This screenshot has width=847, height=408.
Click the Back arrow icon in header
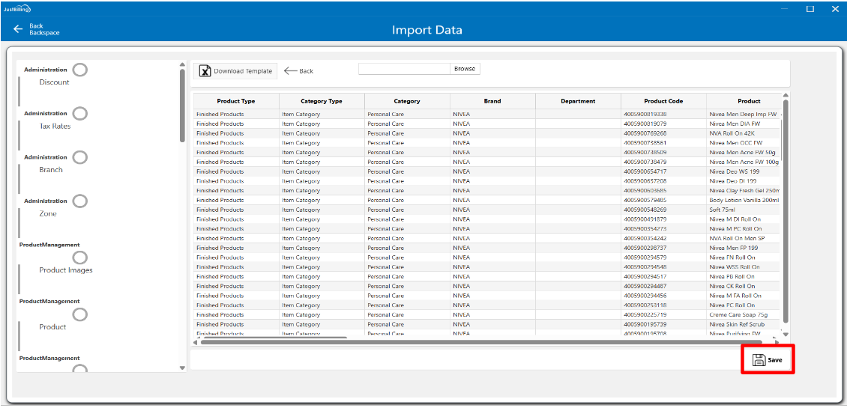pyautogui.click(x=18, y=29)
